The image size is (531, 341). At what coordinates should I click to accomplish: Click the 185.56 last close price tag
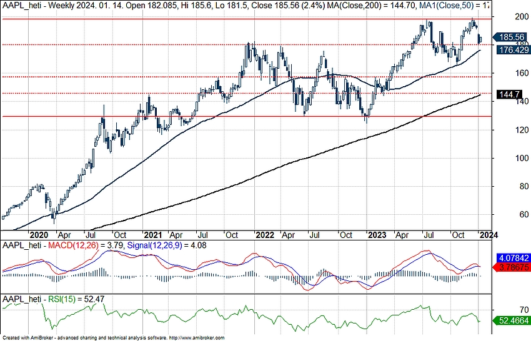pos(511,37)
